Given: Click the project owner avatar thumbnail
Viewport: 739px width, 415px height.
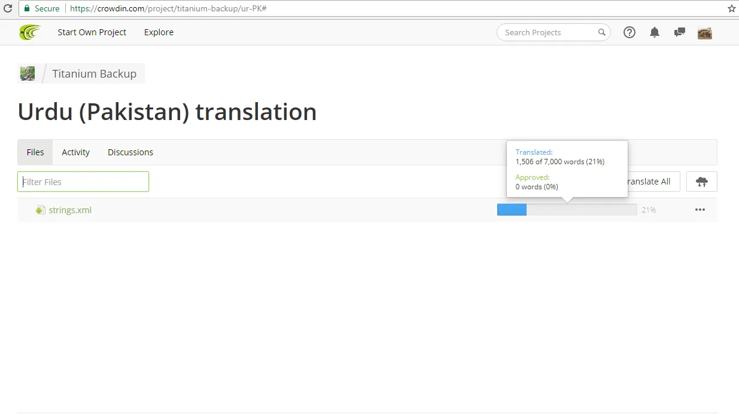Looking at the screenshot, I should point(28,73).
